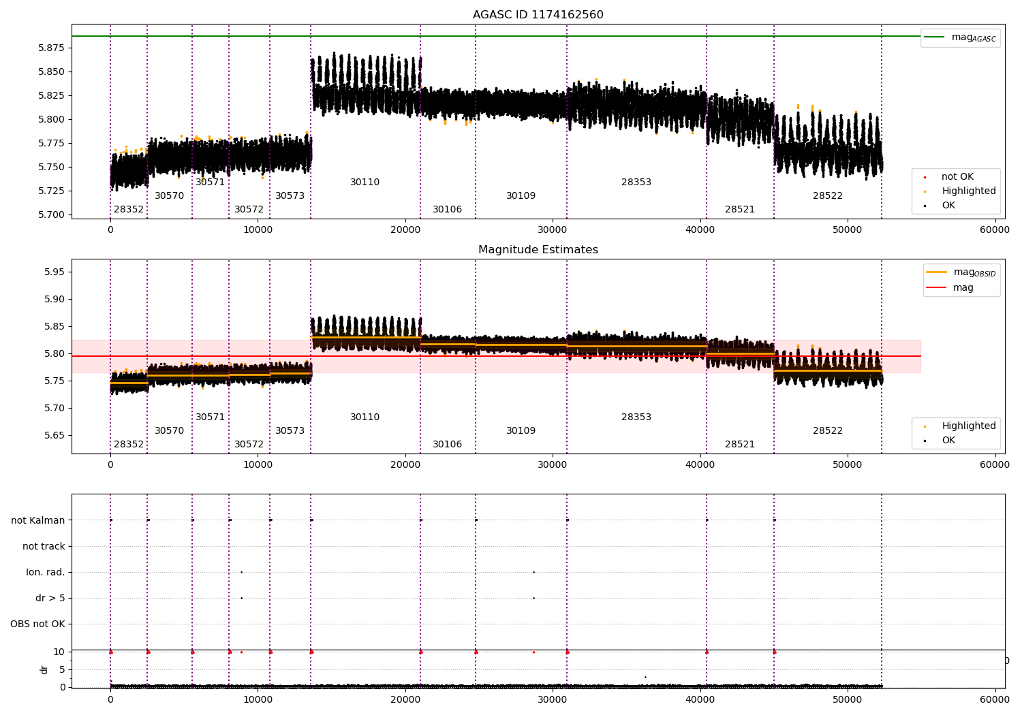Click obsid label 30110 in the top plot
This screenshot has width=1022, height=715.
[x=365, y=182]
